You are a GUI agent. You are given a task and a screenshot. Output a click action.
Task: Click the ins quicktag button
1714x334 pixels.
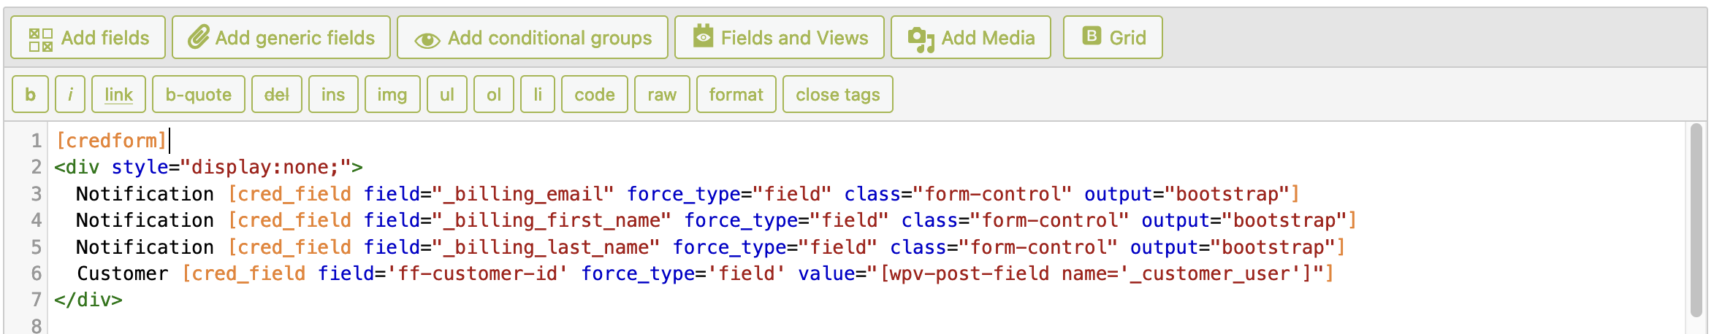coord(333,95)
